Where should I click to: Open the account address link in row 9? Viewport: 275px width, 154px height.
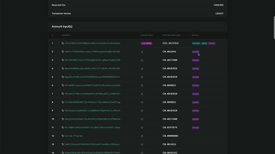(92, 110)
